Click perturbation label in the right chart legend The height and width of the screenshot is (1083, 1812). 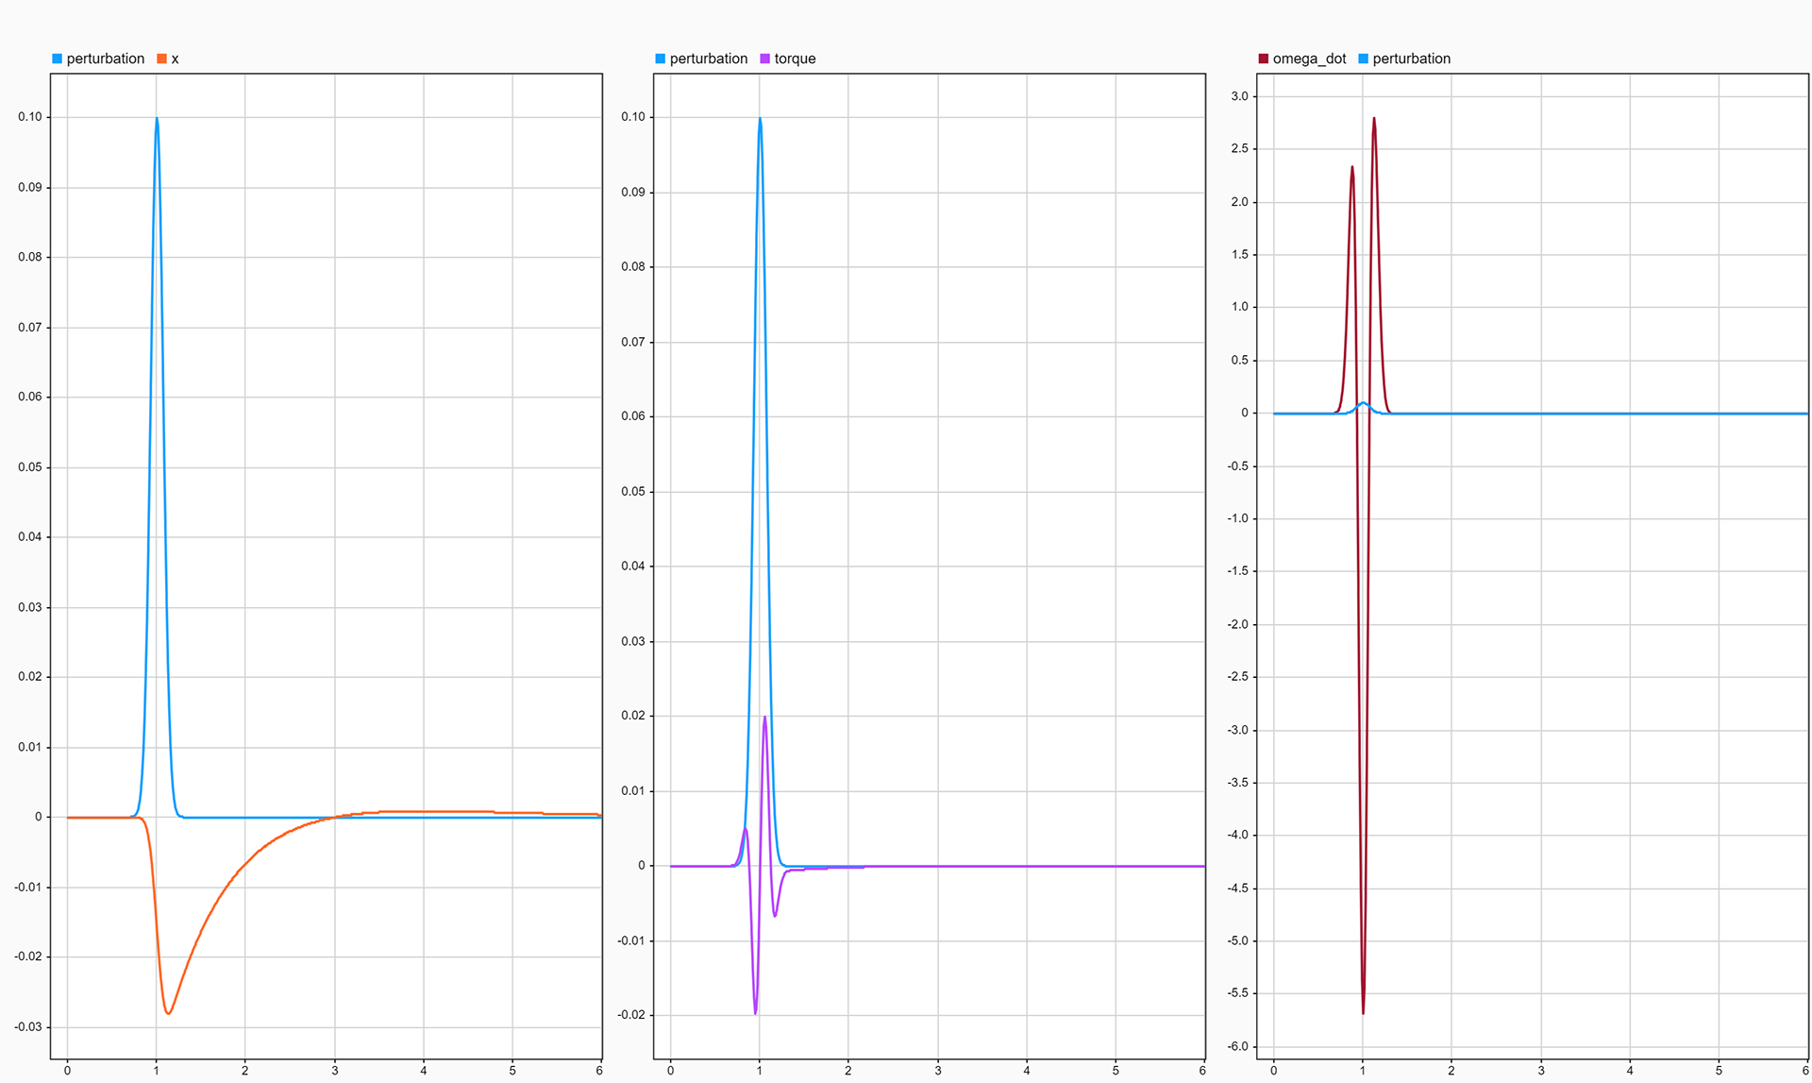click(x=1411, y=59)
